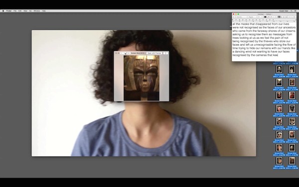Click into the TextEdit text after 'cameras that kee'
This screenshot has width=299, height=187.
278,55
